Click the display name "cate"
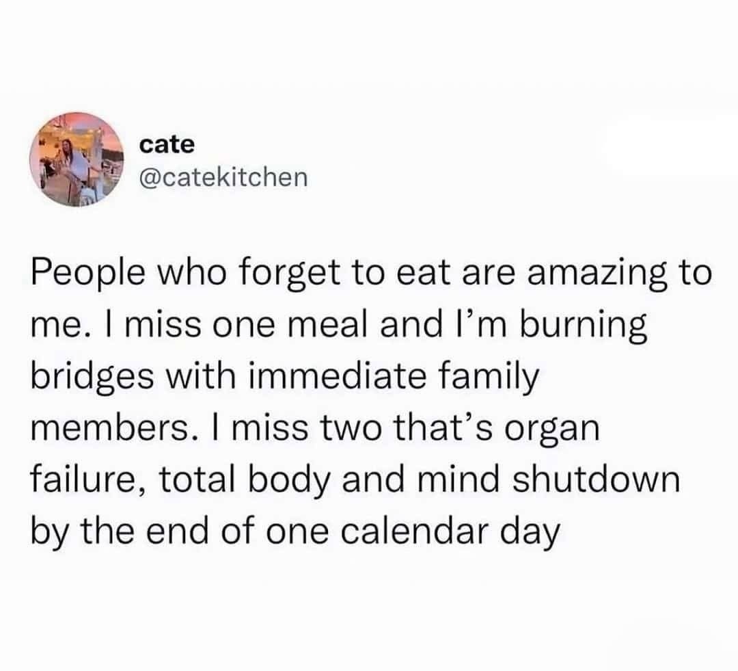The image size is (738, 671). 167,144
